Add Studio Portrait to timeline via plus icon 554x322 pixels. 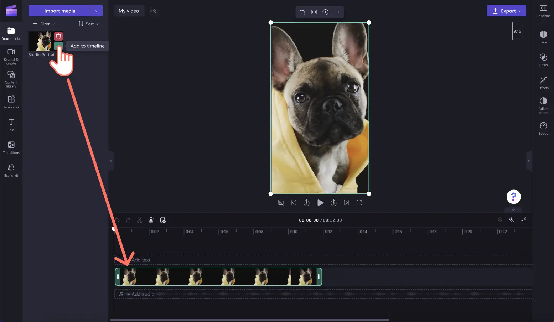point(58,46)
